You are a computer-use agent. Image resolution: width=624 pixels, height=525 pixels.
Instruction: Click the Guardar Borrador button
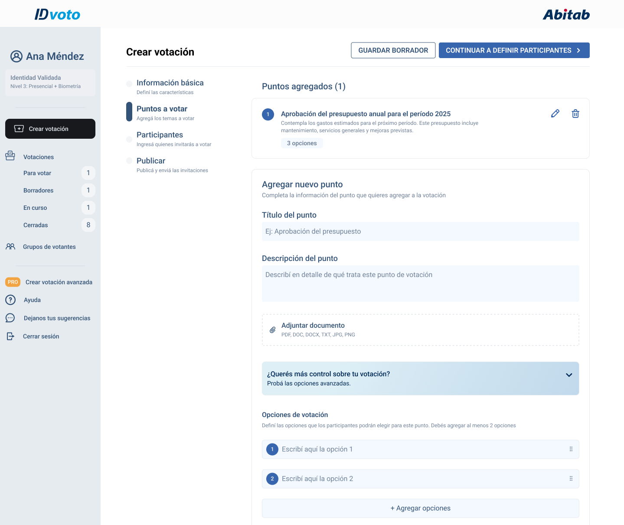point(393,50)
